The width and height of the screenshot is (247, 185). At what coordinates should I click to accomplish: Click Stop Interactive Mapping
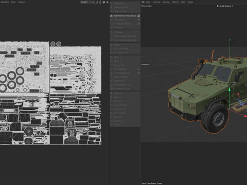[x=125, y=40]
